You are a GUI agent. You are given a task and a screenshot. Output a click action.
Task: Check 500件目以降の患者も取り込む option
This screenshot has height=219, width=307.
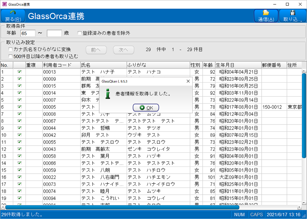[11, 56]
